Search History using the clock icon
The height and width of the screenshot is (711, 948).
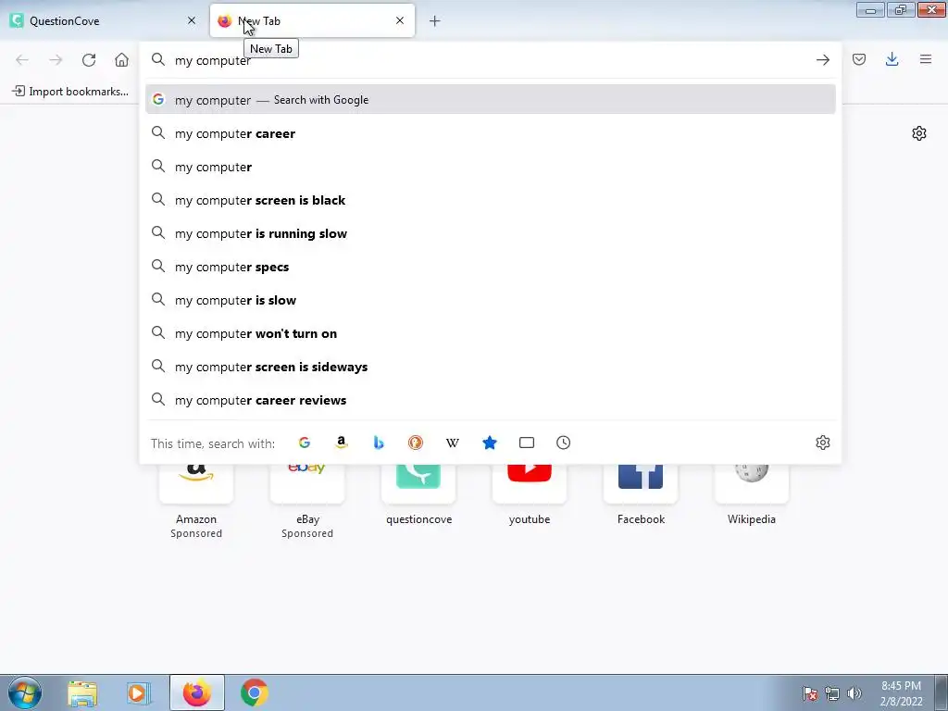point(564,443)
